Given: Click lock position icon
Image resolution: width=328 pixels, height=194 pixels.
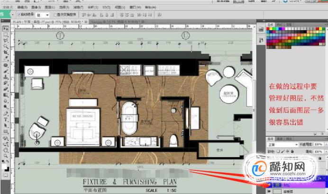Looking at the screenshot, I should 287,152.
